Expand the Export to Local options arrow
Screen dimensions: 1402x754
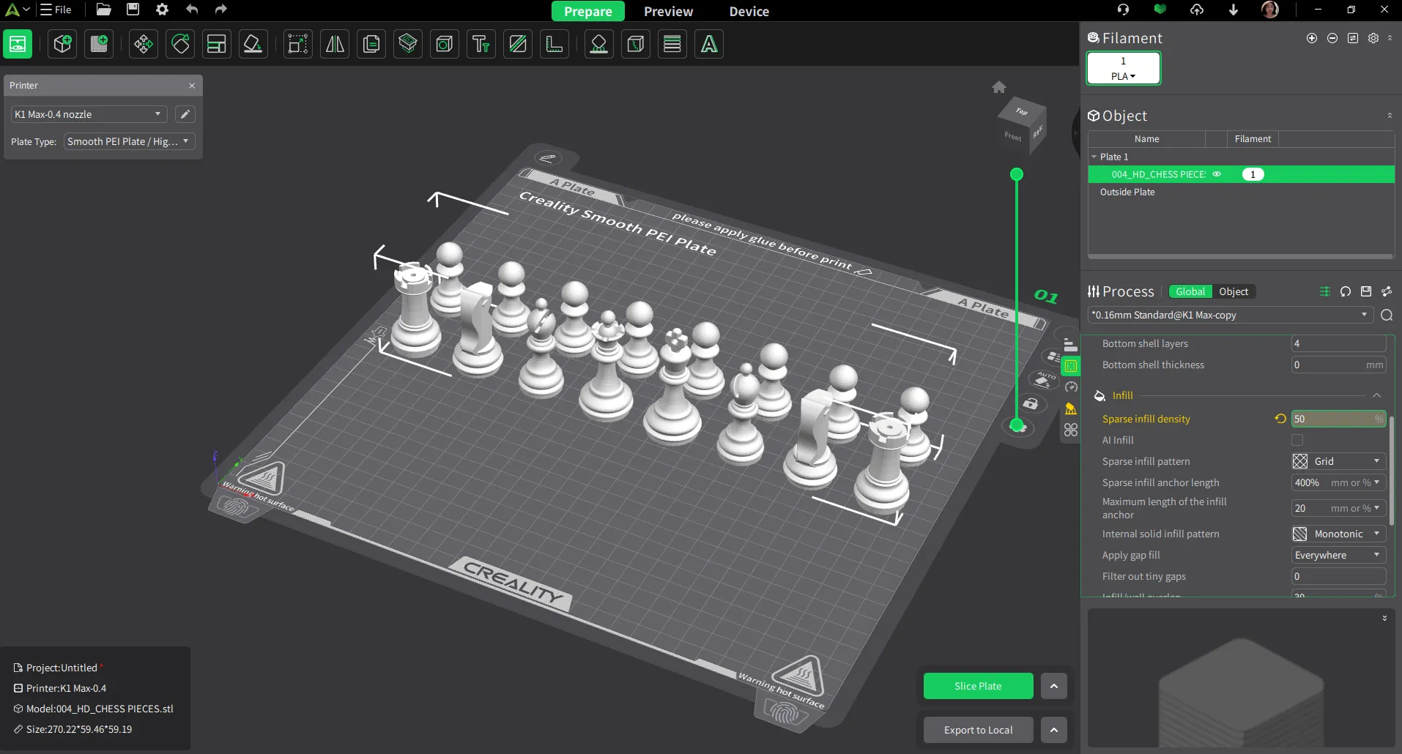tap(1053, 730)
